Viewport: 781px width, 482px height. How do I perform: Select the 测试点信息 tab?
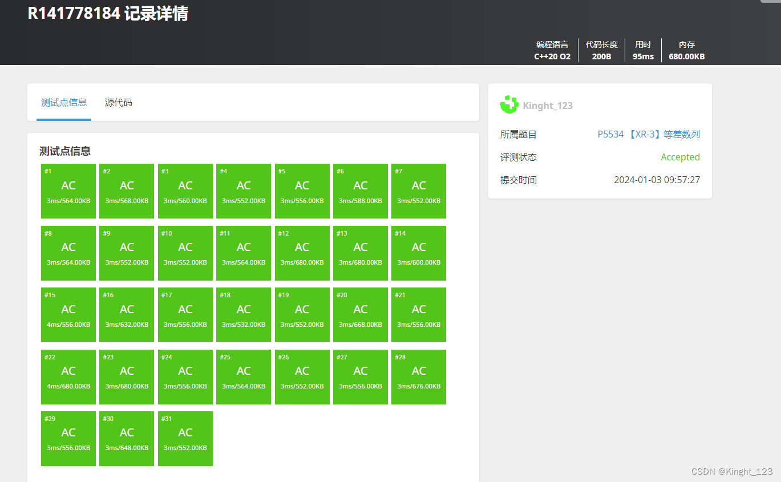click(x=64, y=103)
